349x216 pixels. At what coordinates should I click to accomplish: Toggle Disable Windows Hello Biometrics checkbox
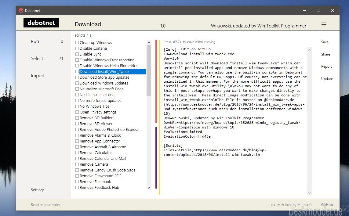(77, 66)
